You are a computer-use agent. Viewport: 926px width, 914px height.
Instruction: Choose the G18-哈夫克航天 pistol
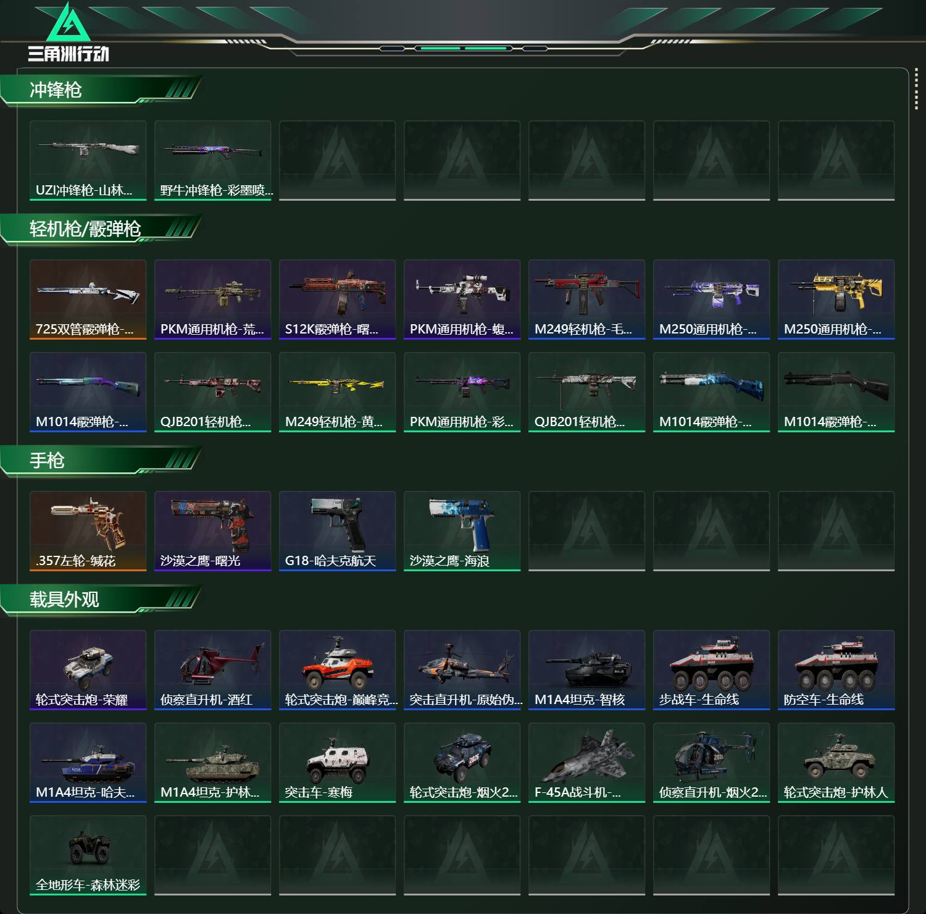[337, 531]
